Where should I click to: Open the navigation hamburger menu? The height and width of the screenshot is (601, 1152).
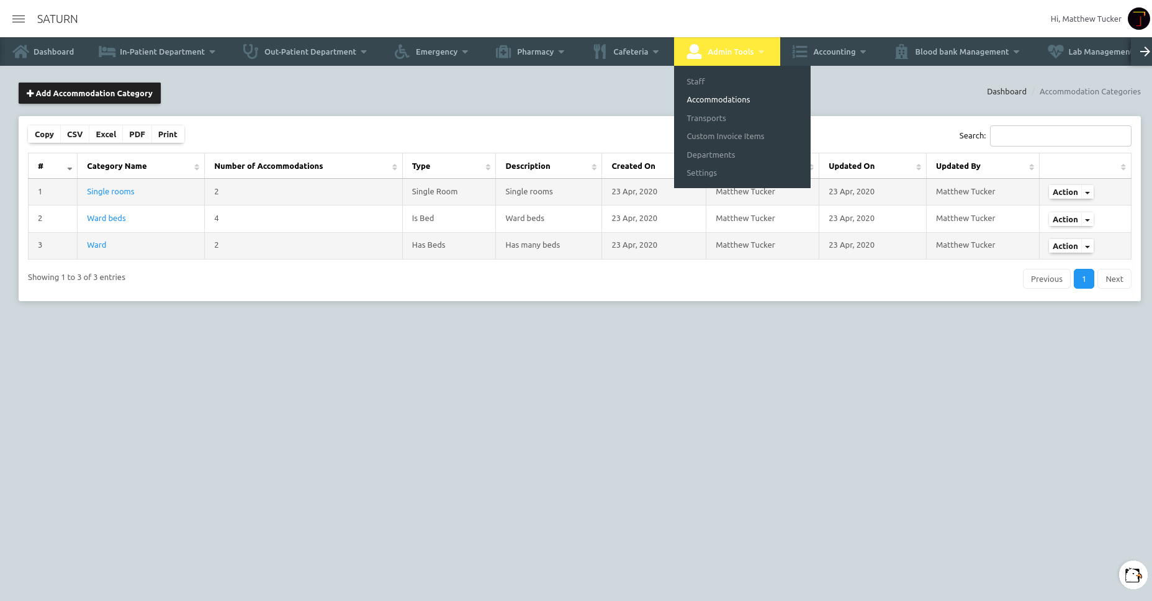click(x=19, y=19)
